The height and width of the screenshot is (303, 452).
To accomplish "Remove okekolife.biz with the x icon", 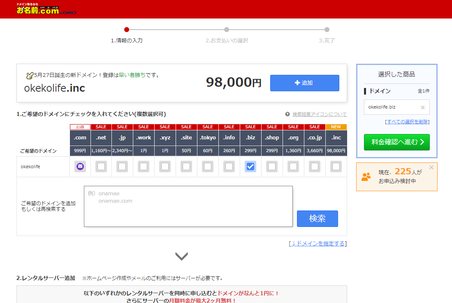I will click(422, 107).
